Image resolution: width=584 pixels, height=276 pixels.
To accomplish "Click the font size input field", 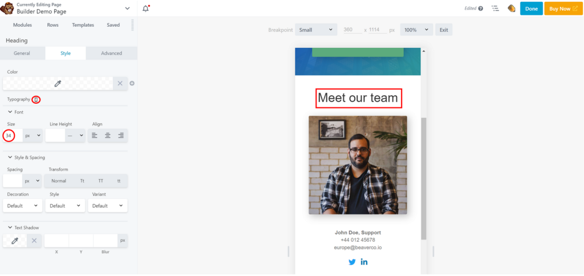I will pyautogui.click(x=13, y=136).
